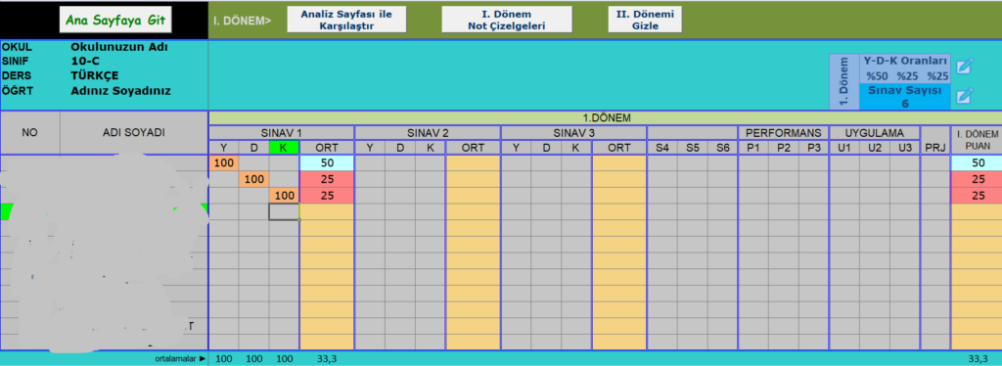The height and width of the screenshot is (366, 1002).
Task: Click the vertical 1. Dönem label
Action: (844, 82)
